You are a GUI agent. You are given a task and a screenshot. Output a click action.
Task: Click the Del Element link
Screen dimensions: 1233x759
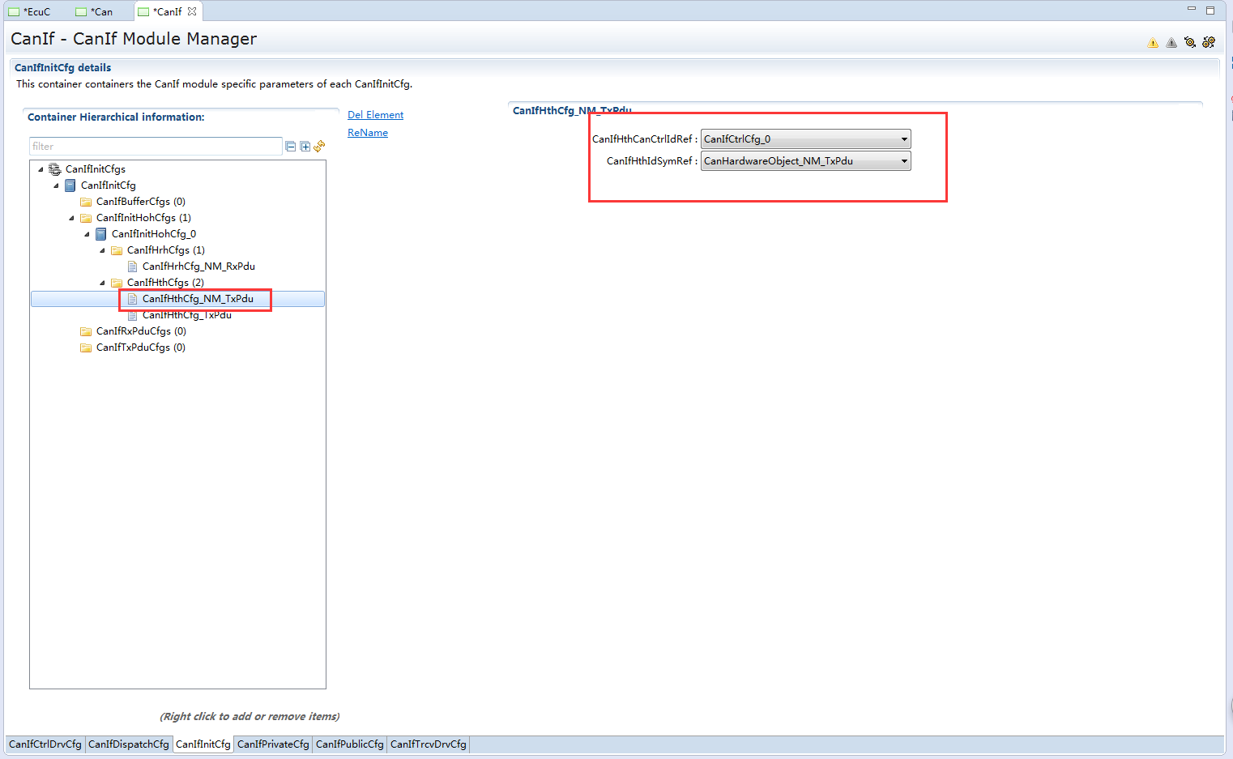(375, 115)
